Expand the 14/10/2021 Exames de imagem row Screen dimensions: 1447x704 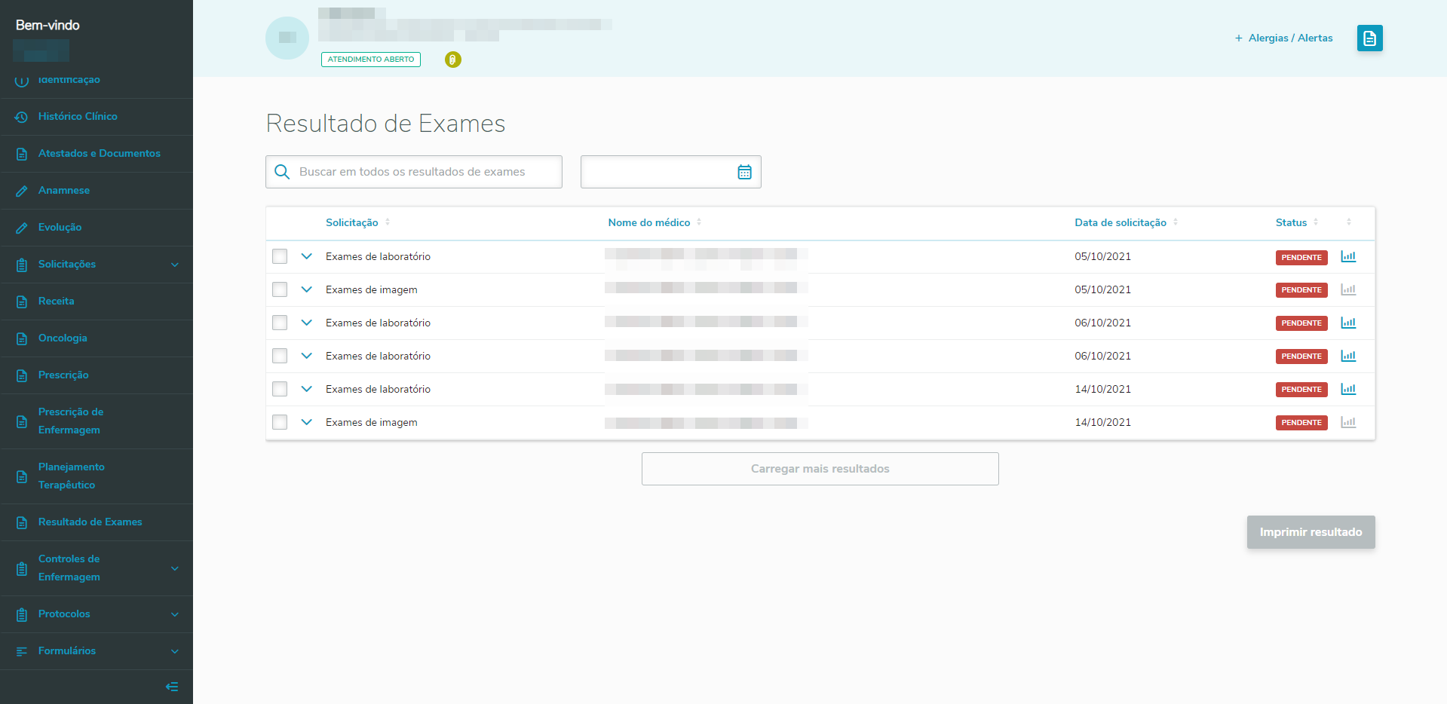click(x=307, y=422)
